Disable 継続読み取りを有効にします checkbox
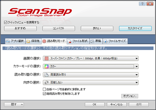 (44, 93)
